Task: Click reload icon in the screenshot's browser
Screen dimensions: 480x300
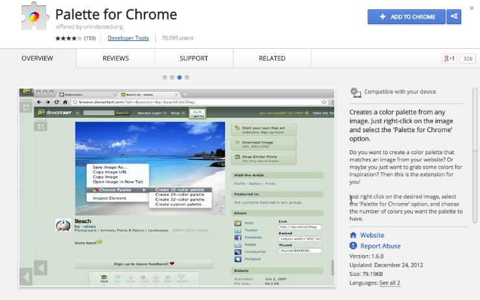Action: [57, 102]
